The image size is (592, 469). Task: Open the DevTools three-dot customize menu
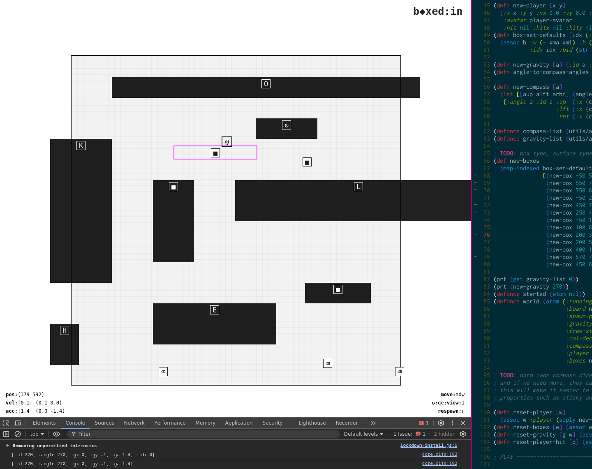[453, 423]
